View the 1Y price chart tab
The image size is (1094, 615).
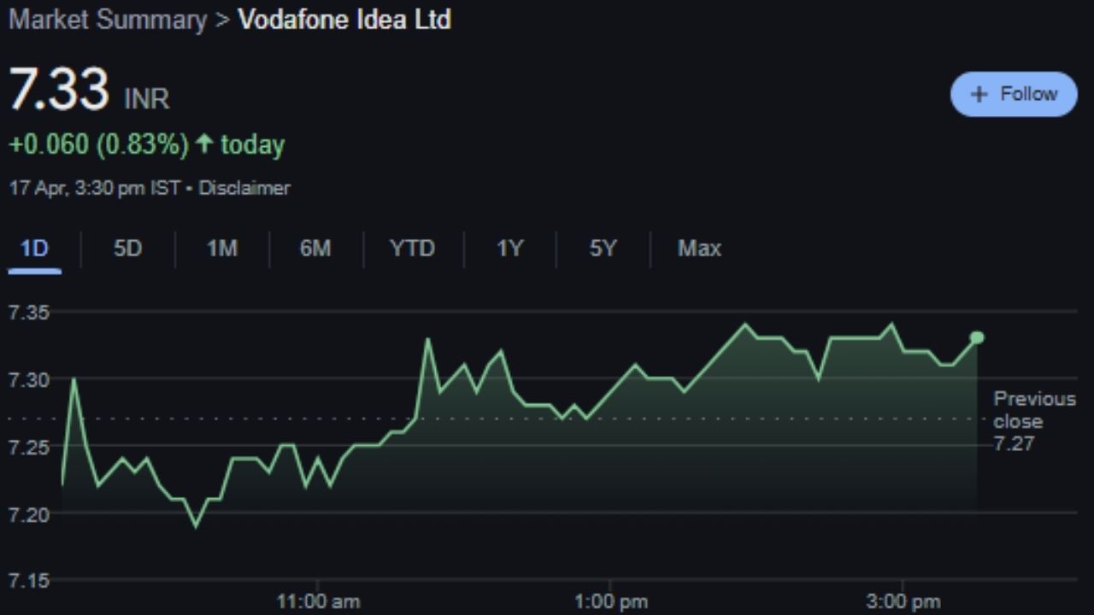(x=509, y=249)
